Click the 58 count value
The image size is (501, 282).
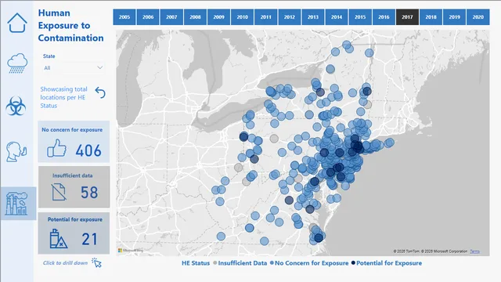(89, 192)
